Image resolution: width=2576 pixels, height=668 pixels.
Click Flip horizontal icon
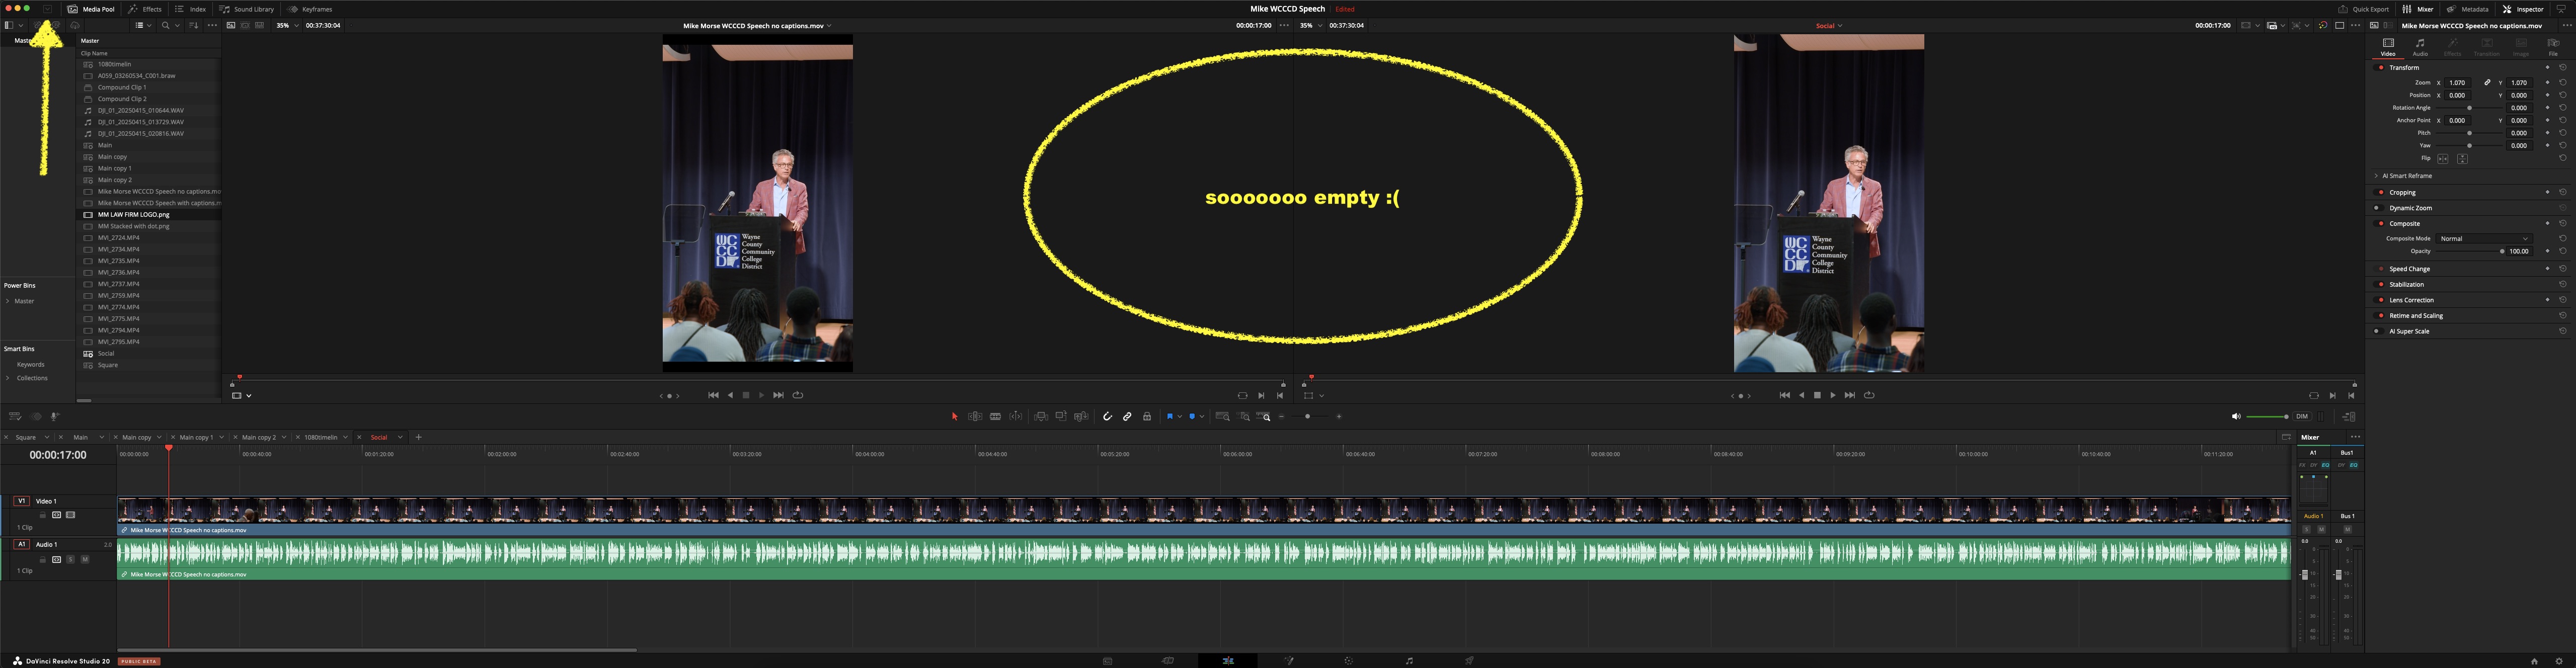(x=2443, y=159)
